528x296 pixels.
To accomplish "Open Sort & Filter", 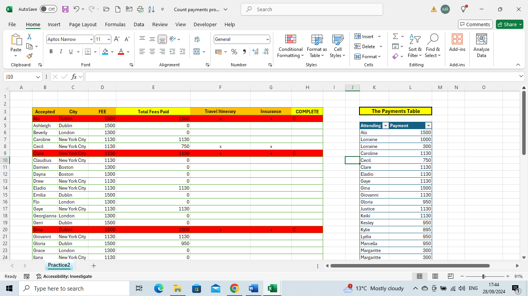I will (415, 46).
